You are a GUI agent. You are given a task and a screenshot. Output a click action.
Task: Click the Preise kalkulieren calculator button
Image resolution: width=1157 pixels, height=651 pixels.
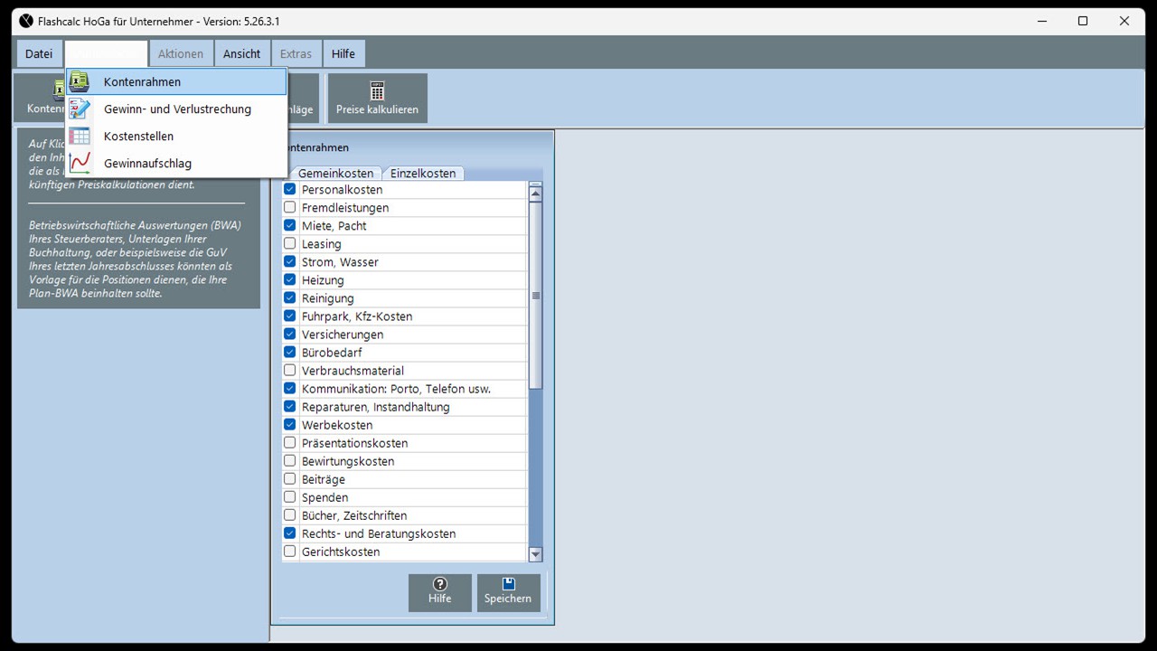coord(377,99)
